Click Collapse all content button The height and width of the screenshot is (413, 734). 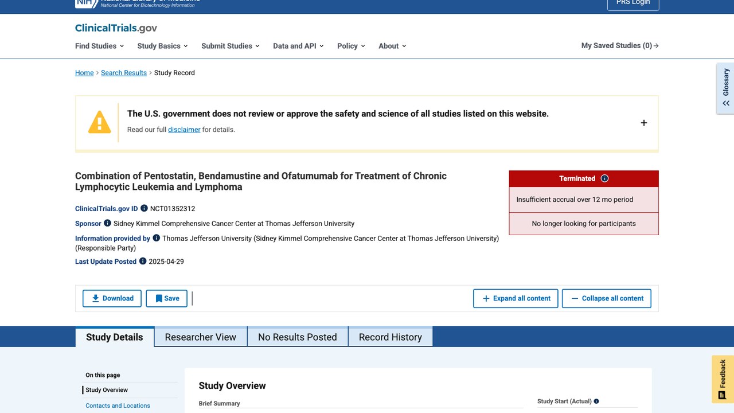coord(607,298)
